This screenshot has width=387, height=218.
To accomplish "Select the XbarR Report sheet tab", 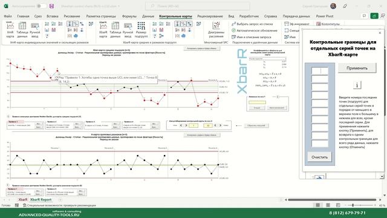I will click(41, 200).
